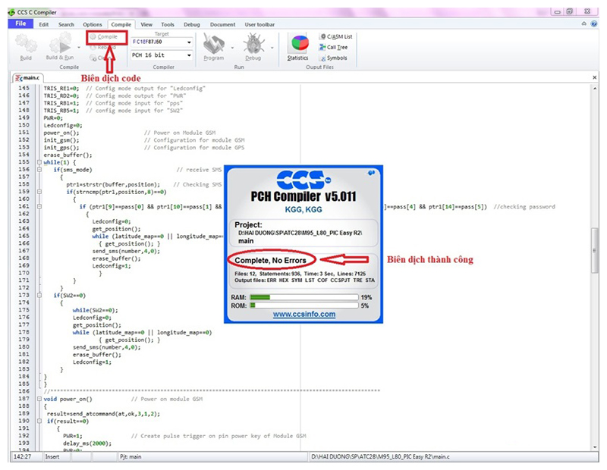Click the "Output files: ERR HEX" line
This screenshot has width=607, height=470.
pyautogui.click(x=305, y=280)
